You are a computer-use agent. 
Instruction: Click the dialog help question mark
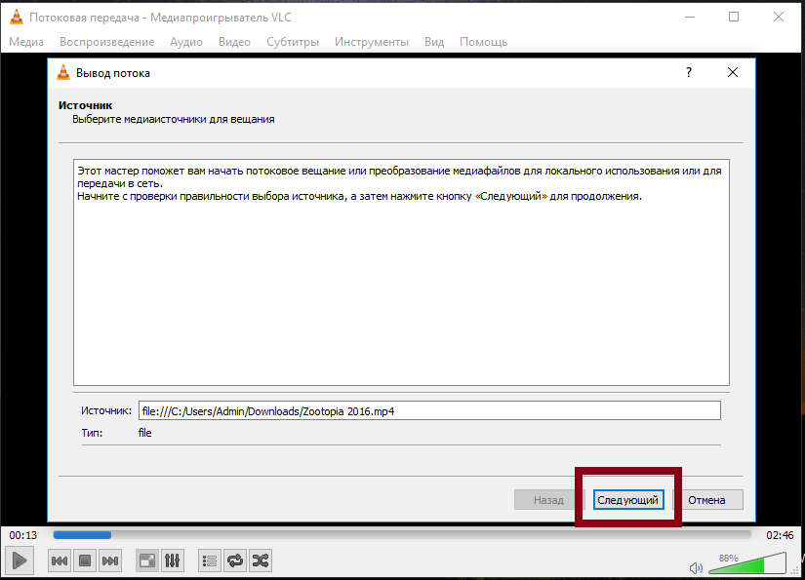point(688,73)
